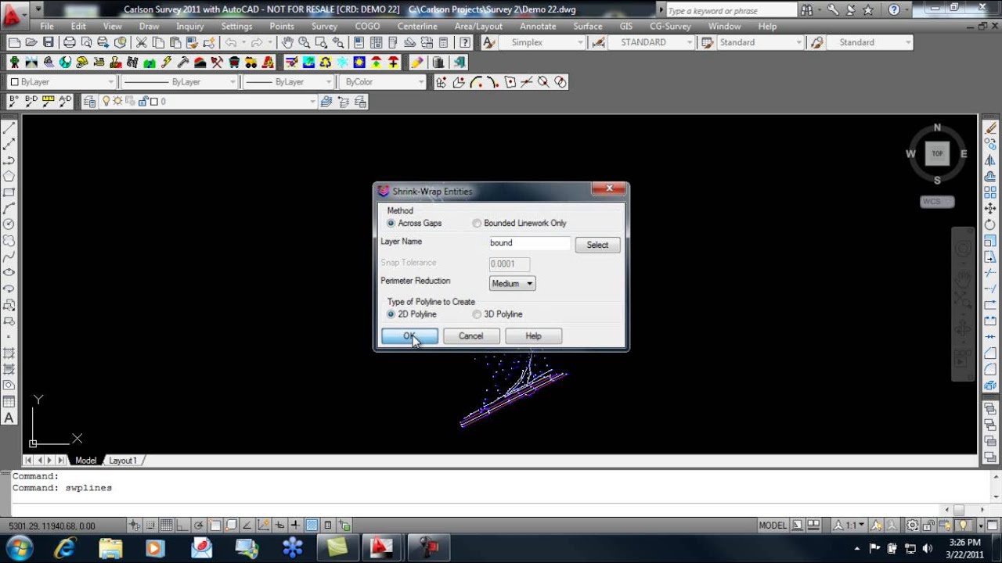Viewport: 1002px width, 563px height.
Task: Click OK in Shrink-Wrap Entities dialog
Action: click(409, 335)
